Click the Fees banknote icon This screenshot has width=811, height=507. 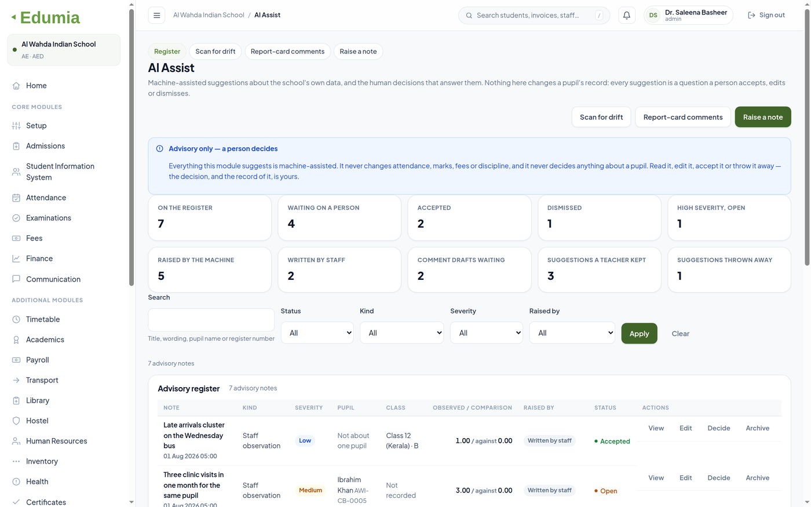click(16, 238)
